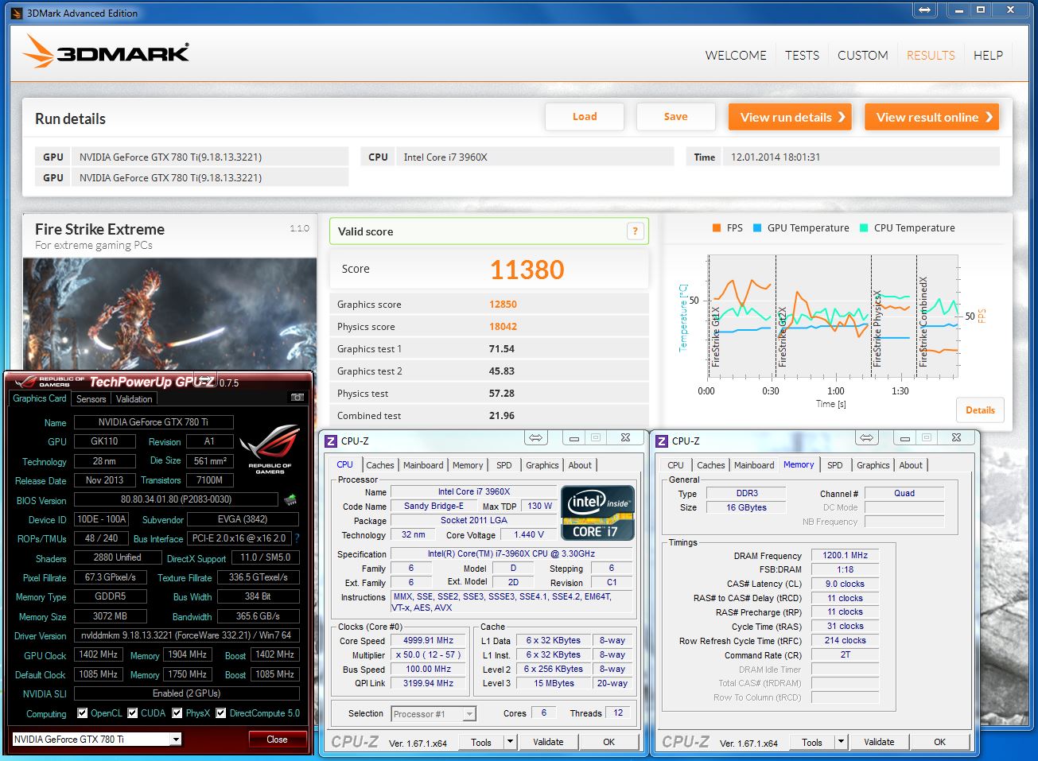
Task: Click View result online button
Action: [x=931, y=117]
